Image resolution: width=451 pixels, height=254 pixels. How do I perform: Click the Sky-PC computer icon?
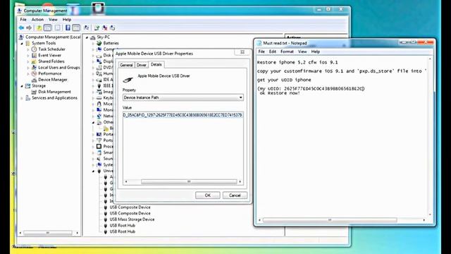(92, 37)
